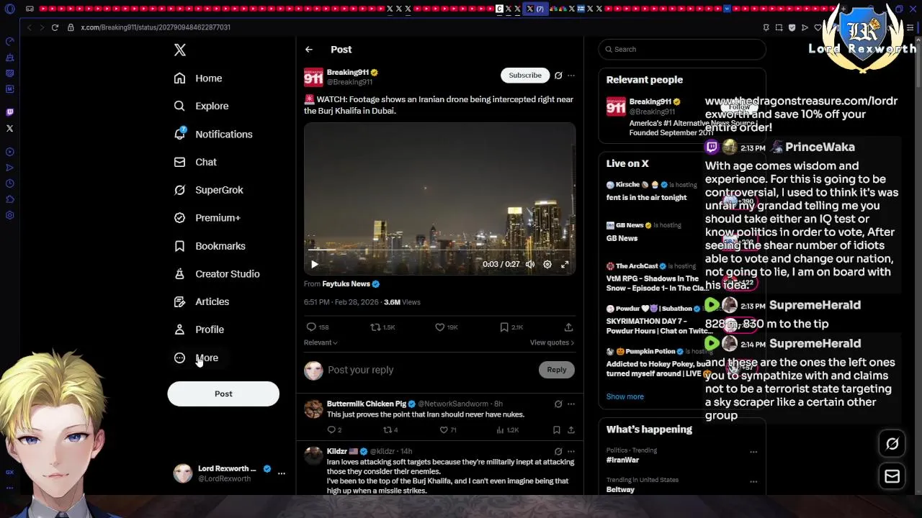Open Grok icon on Breaking911 post
The height and width of the screenshot is (518, 922).
pos(558,76)
